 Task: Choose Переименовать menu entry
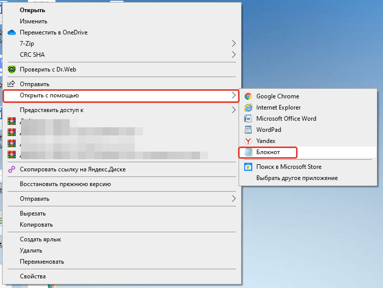point(42,262)
